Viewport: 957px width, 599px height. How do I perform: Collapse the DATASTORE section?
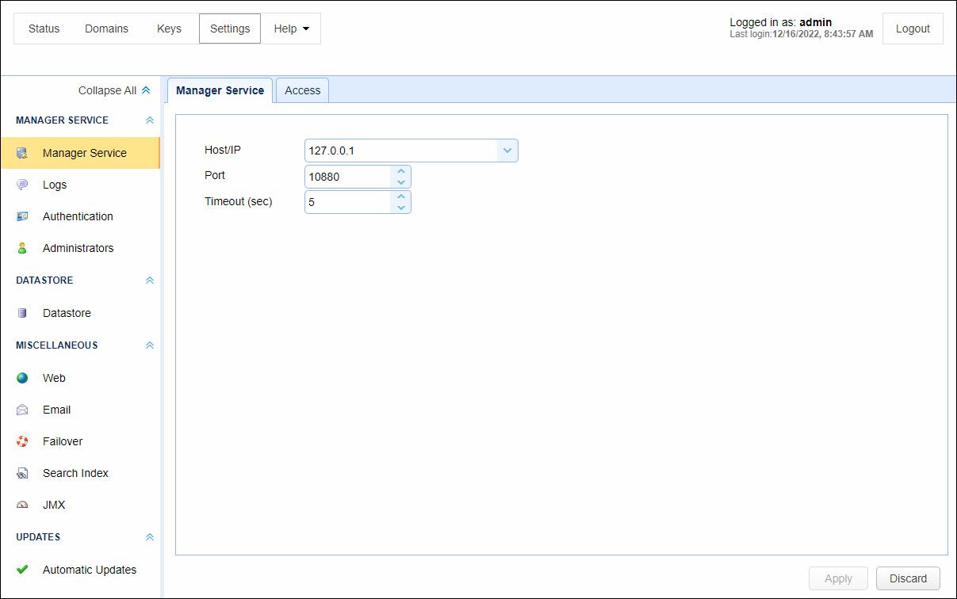click(150, 280)
